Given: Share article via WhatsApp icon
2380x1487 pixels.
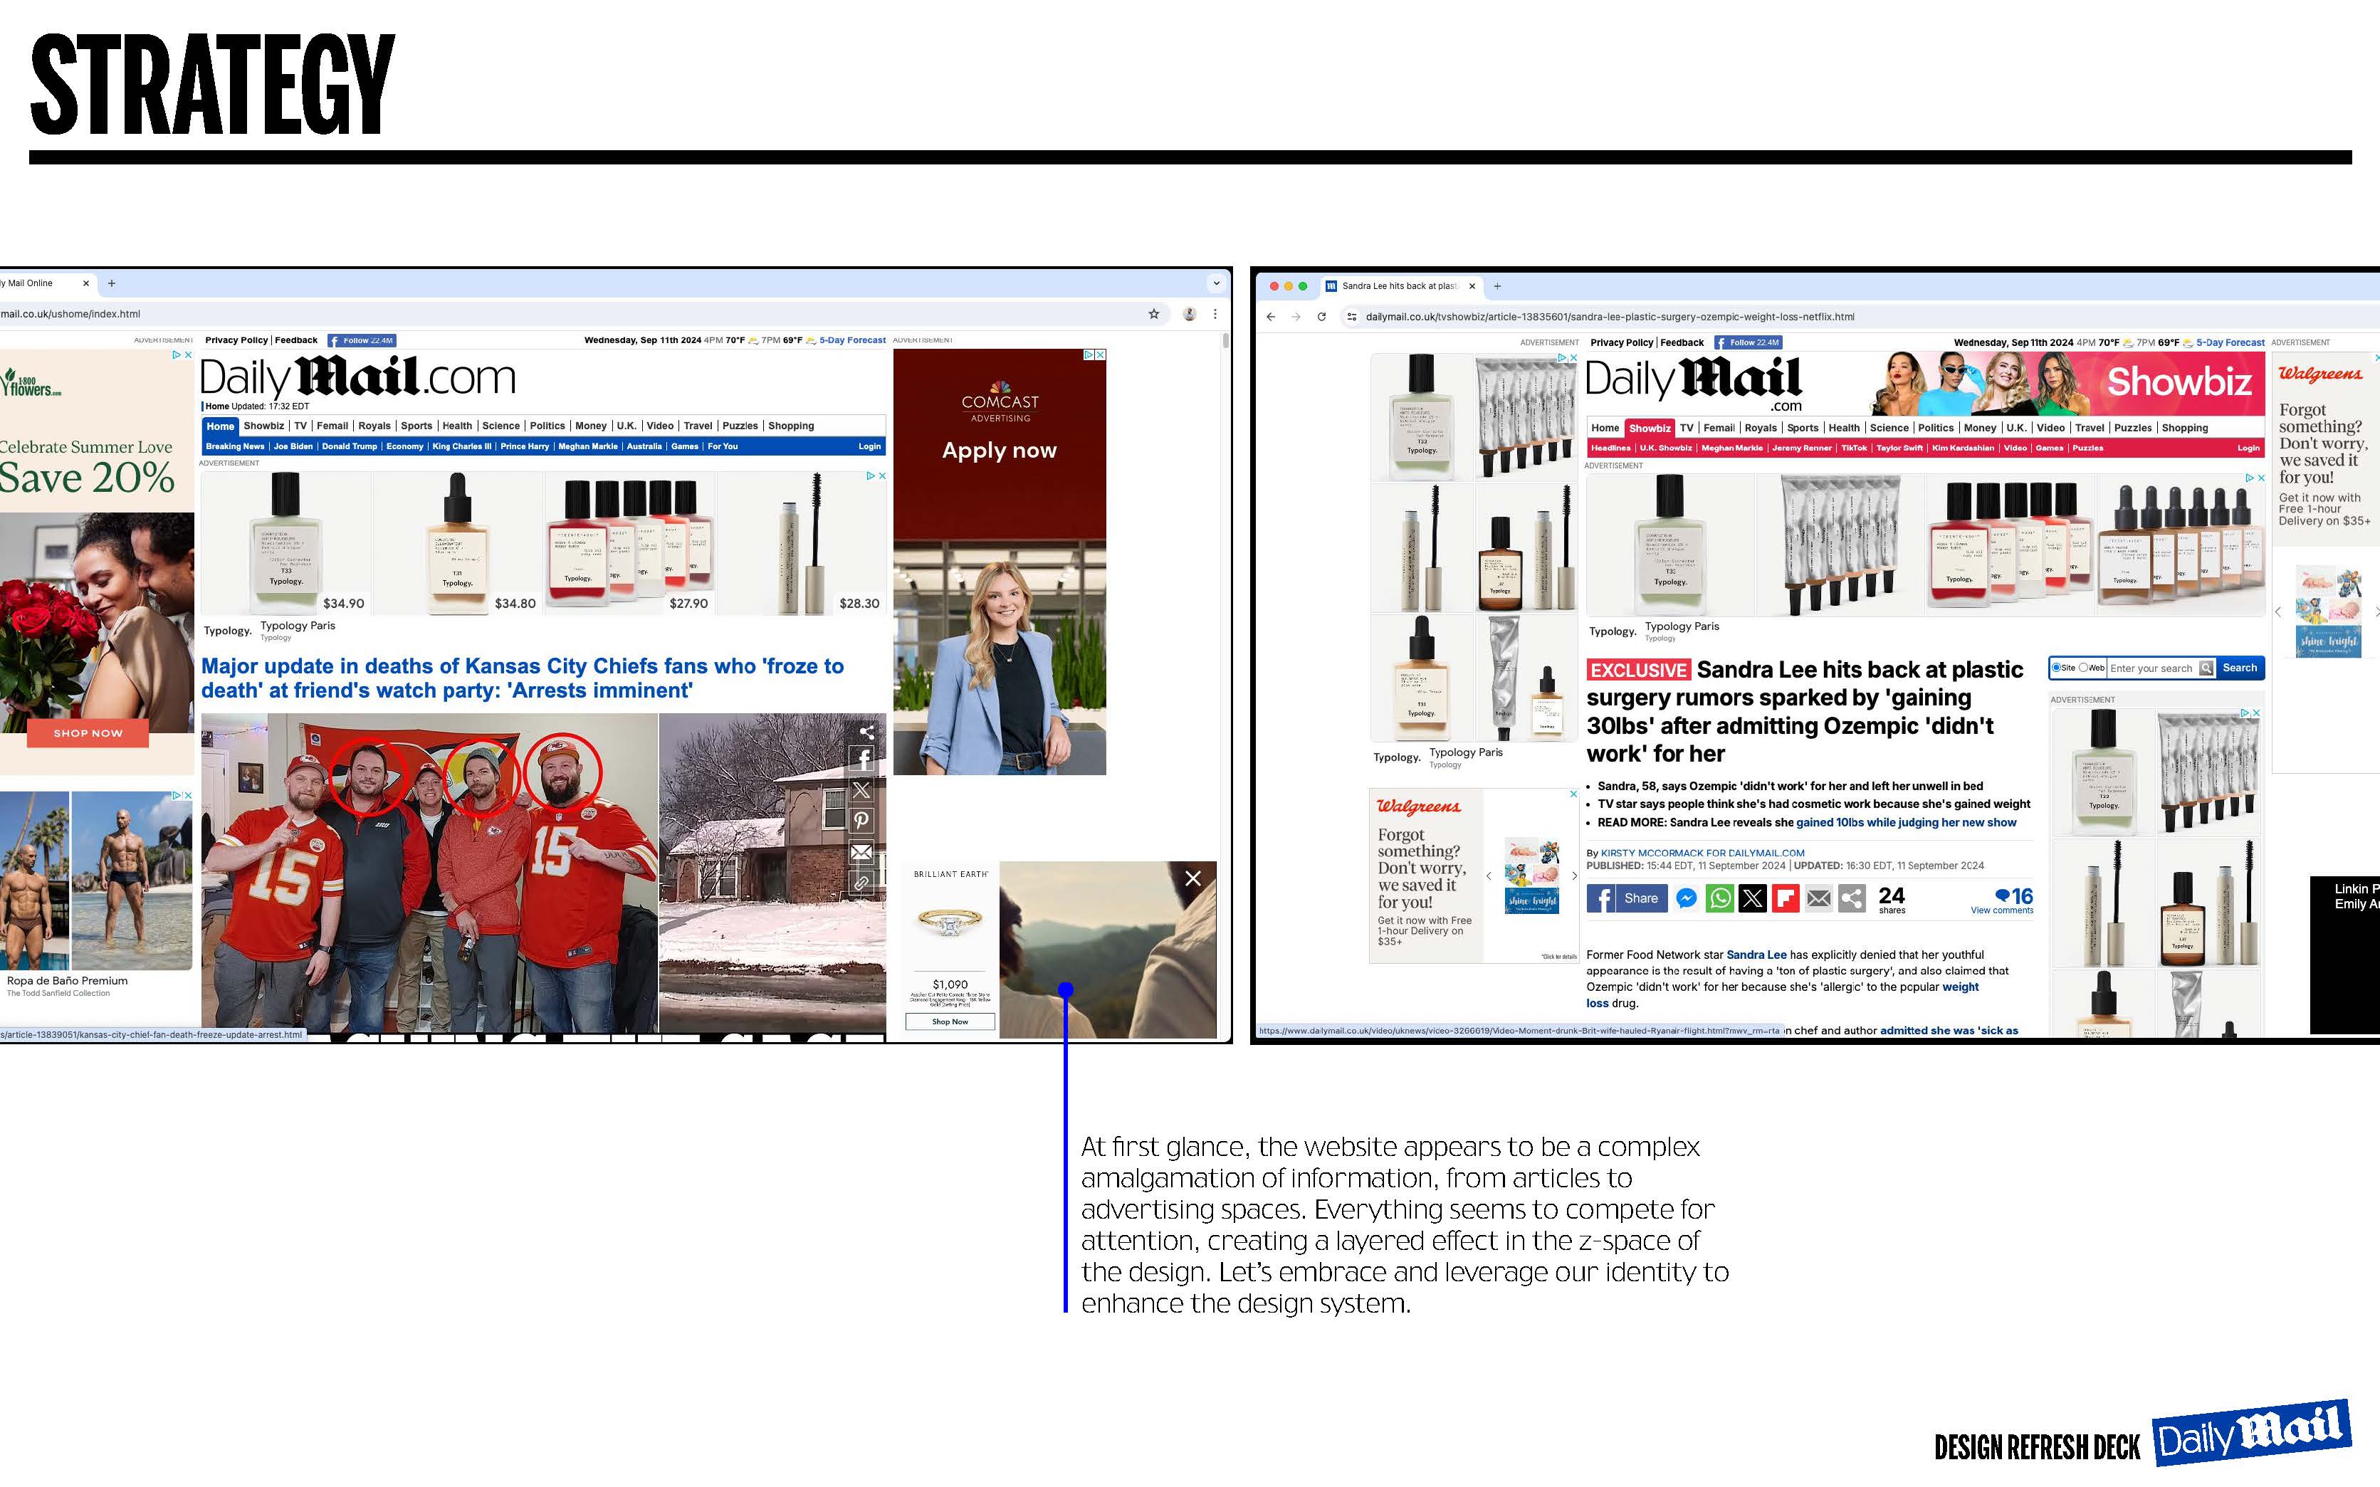Looking at the screenshot, I should pyautogui.click(x=1719, y=898).
